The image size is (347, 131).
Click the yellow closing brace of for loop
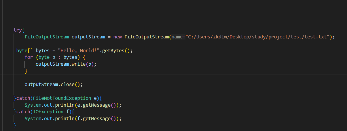point(26,71)
